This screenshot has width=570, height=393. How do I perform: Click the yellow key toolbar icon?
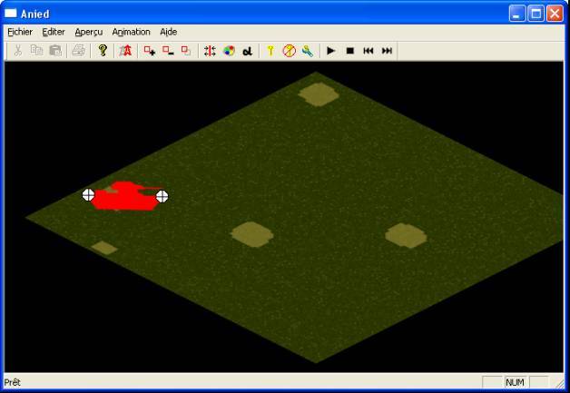pyautogui.click(x=270, y=51)
